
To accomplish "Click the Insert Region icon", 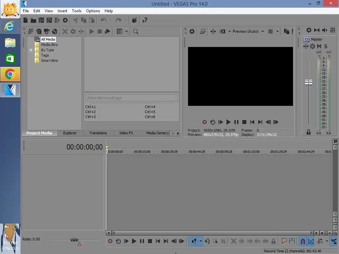I will click(292, 241).
